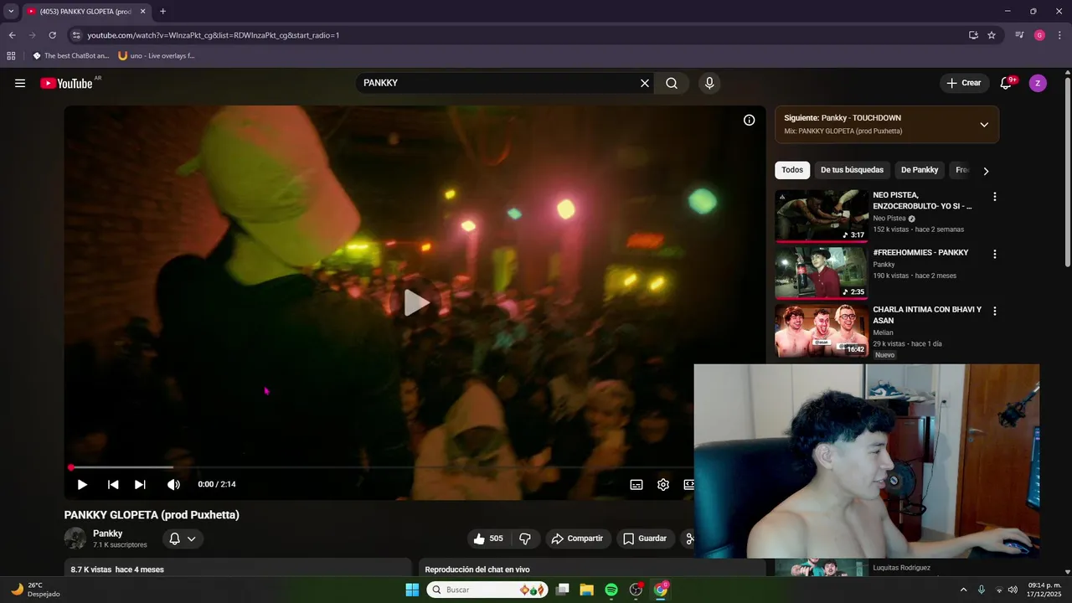This screenshot has width=1072, height=603.
Task: Open The best ChatBot bookmark
Action: pos(71,56)
